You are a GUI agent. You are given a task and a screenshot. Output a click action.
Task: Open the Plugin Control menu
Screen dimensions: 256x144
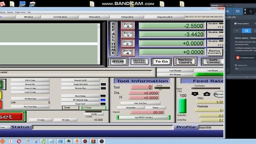20,12
